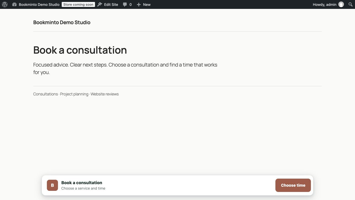Screen dimensions: 355x200
Task: Open the comments bubble icon
Action: tap(125, 5)
